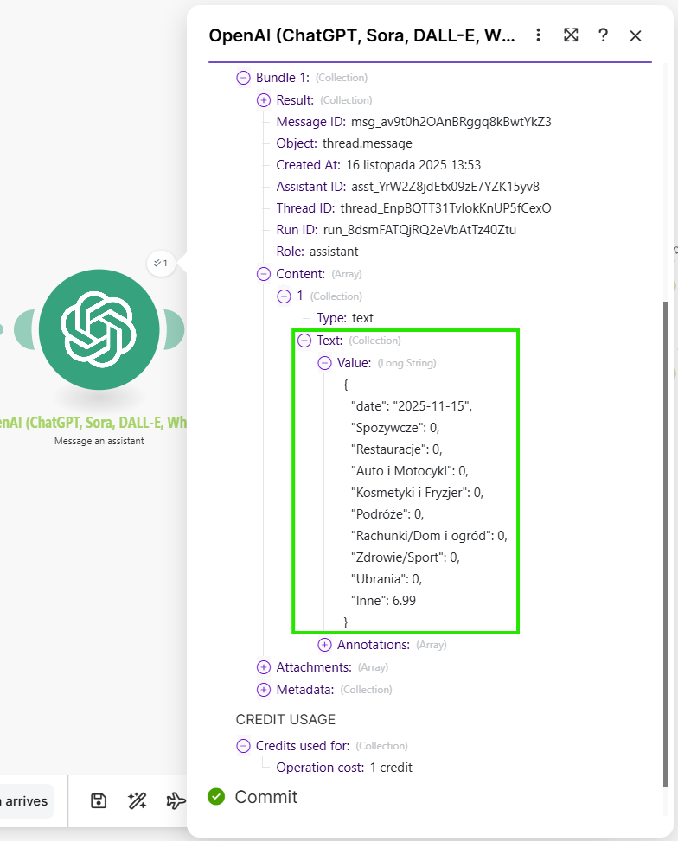
Task: Click the OpenAI module circle icon
Action: pyautogui.click(x=99, y=329)
